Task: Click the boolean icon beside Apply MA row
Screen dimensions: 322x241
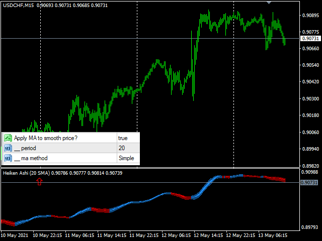Action: pos(8,138)
